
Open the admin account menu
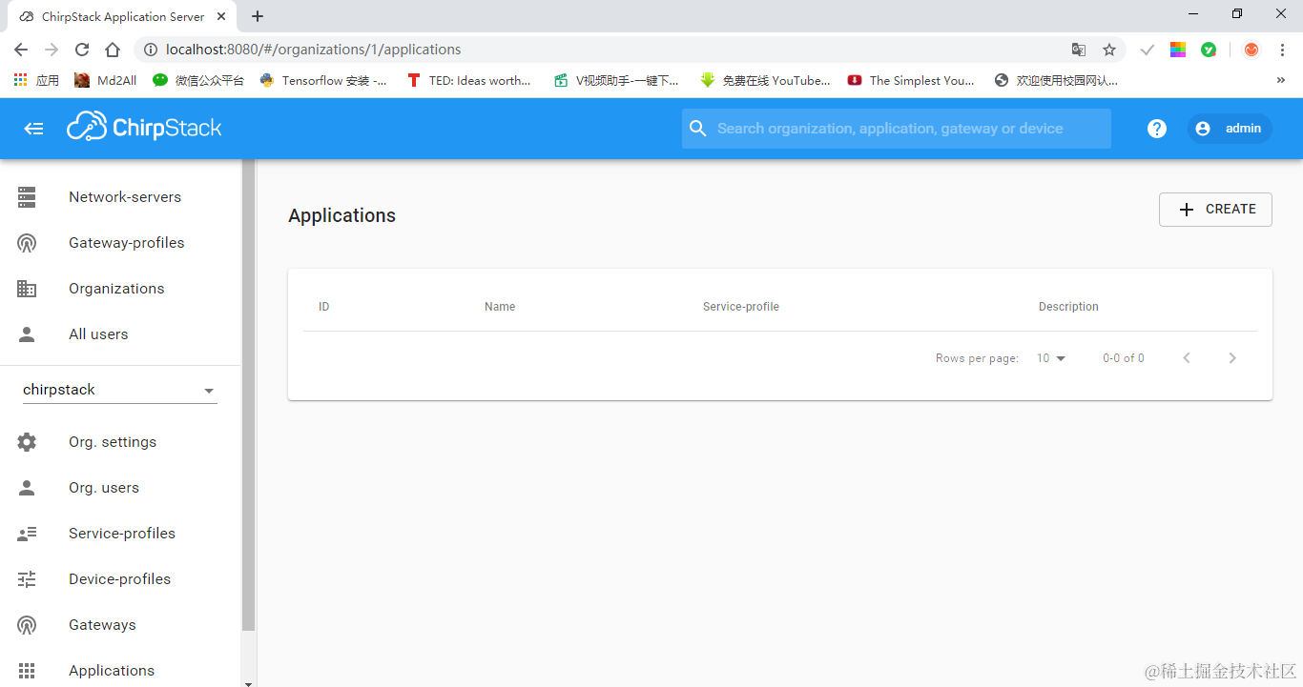(x=1230, y=128)
